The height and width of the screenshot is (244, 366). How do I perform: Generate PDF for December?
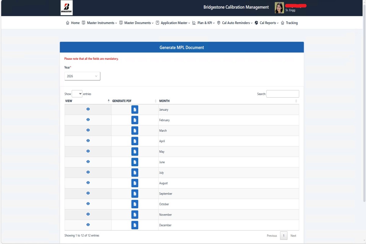click(135, 225)
